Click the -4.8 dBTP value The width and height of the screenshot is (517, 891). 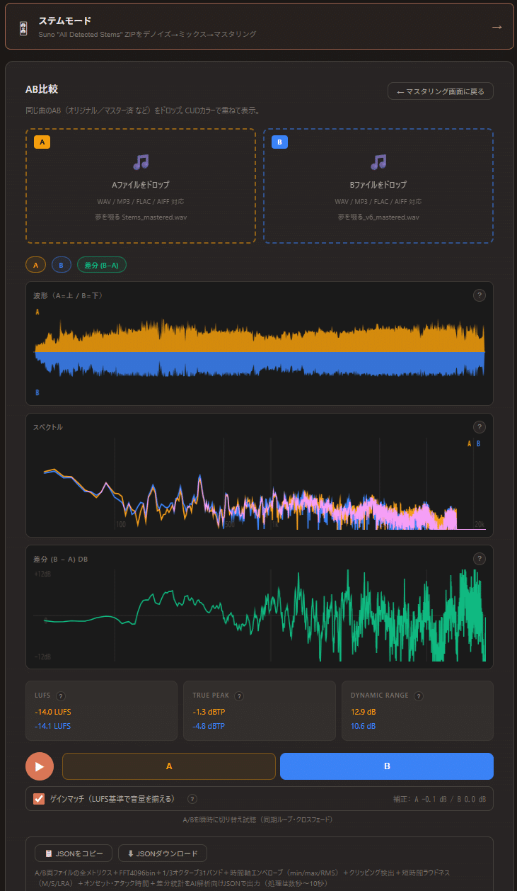pyautogui.click(x=209, y=726)
